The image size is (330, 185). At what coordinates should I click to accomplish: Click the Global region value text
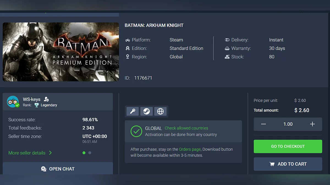[176, 57]
